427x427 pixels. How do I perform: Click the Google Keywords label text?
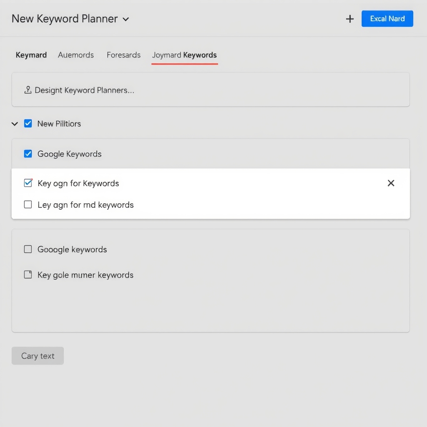coord(70,154)
